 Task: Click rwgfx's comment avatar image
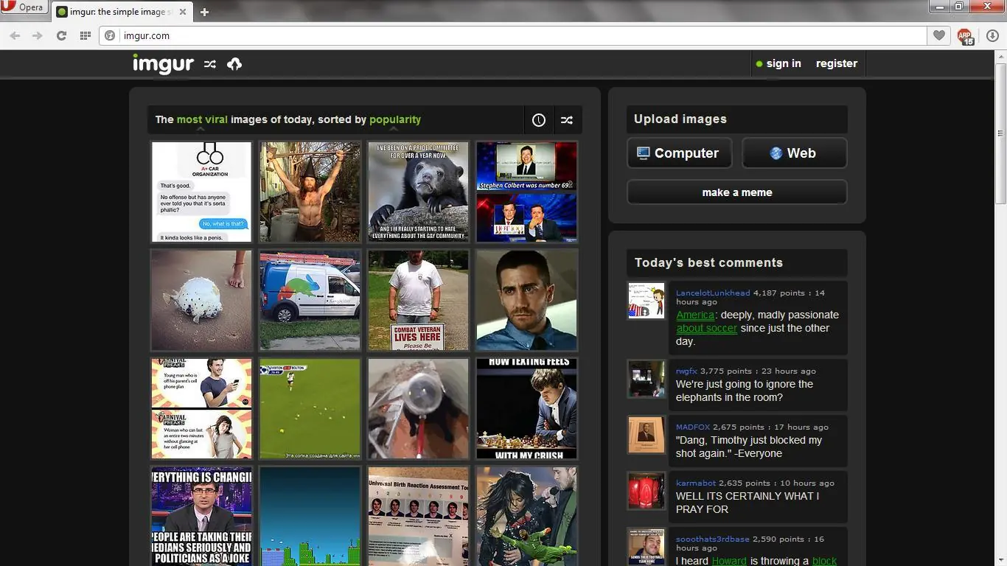pos(646,379)
